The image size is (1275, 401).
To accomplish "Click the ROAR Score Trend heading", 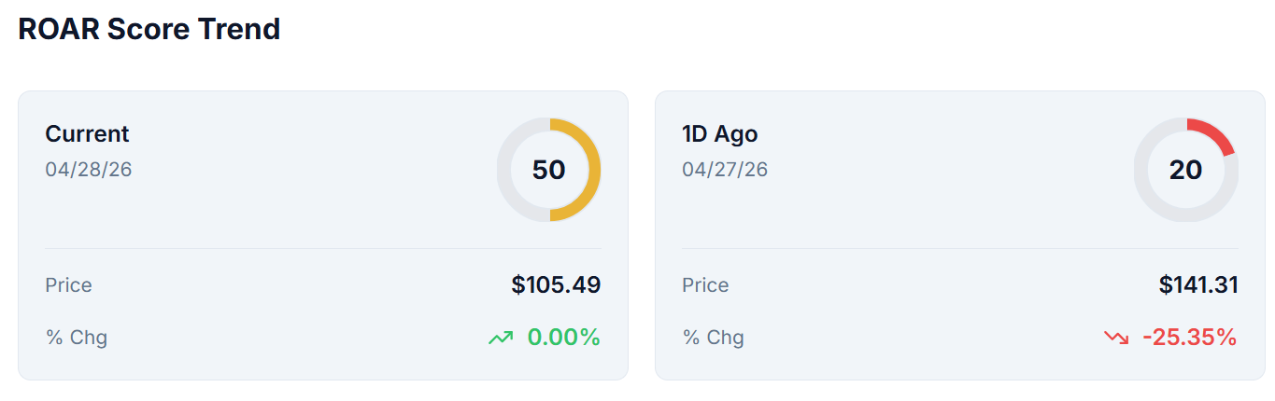I will (149, 29).
